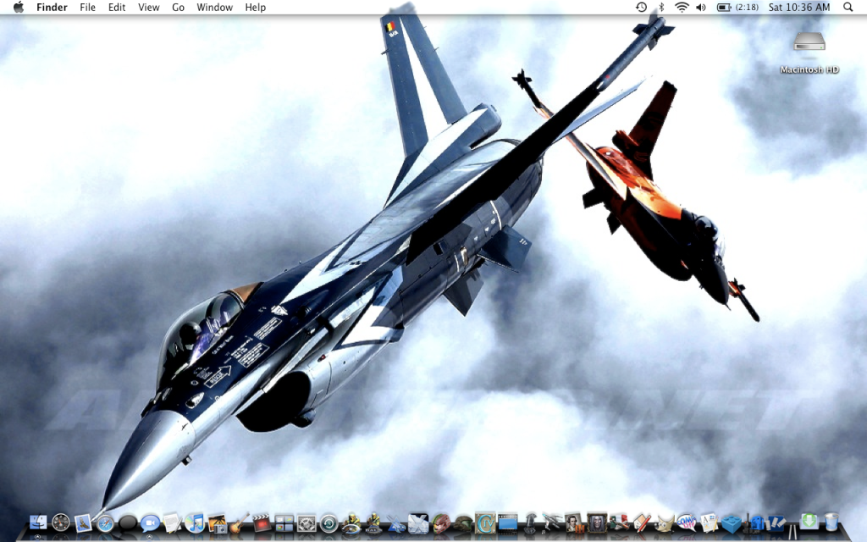Open the Civilization IV dock icon
The image size is (867, 542).
click(485, 522)
